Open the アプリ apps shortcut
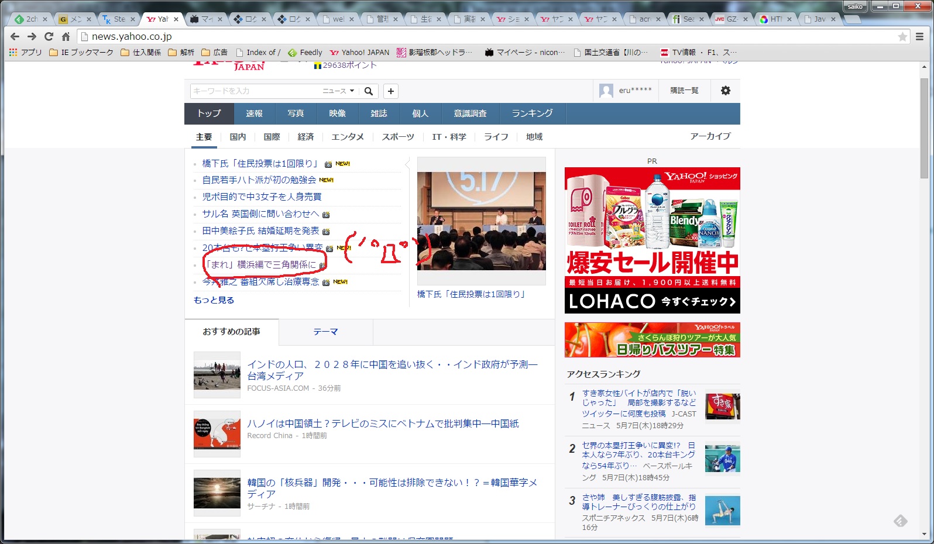The image size is (934, 544). click(x=26, y=52)
